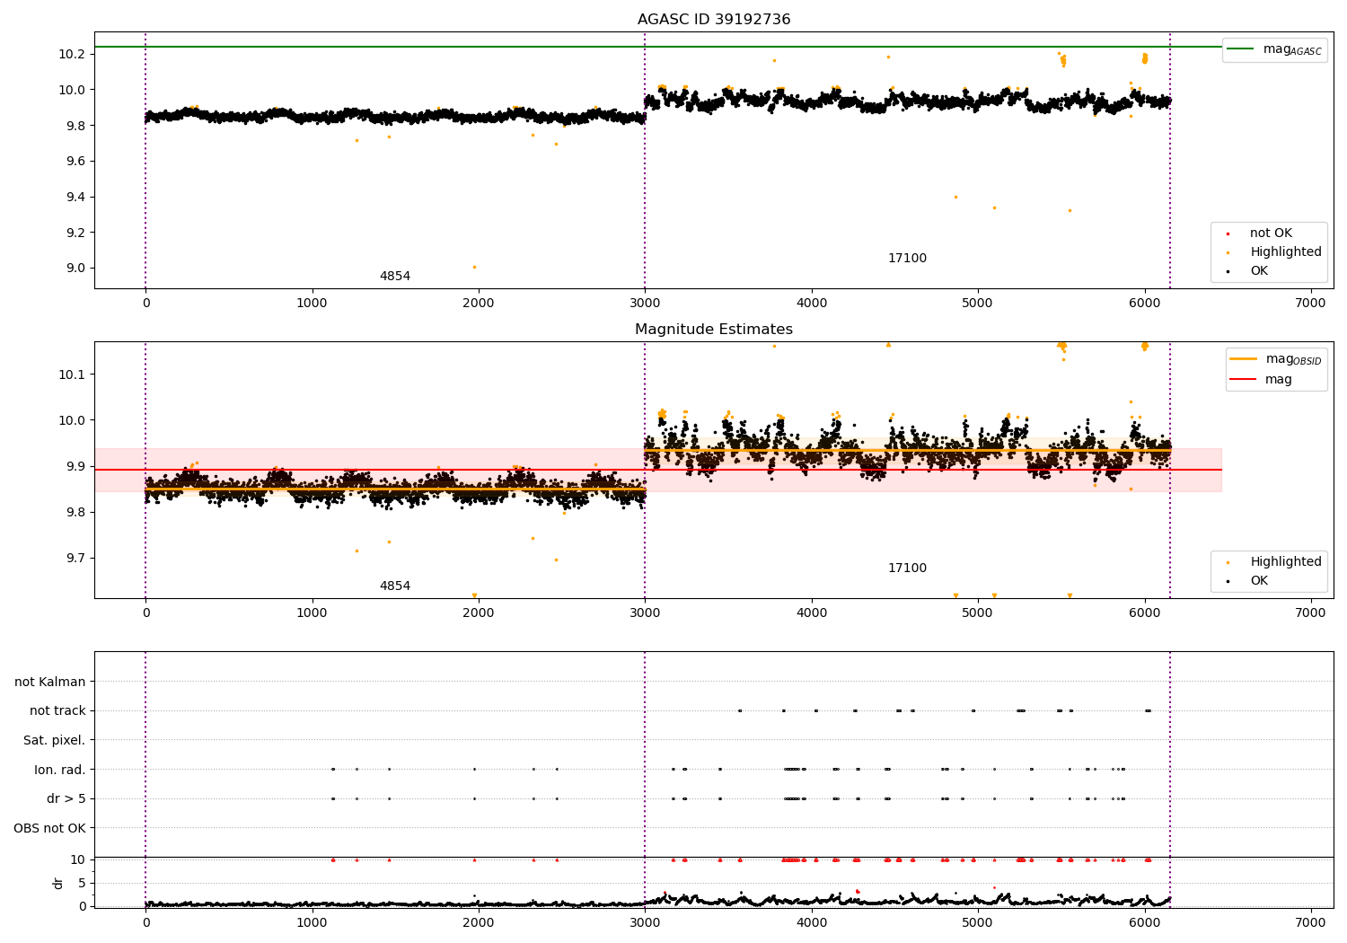Click the 4854 obsid label in top plot

(x=395, y=277)
